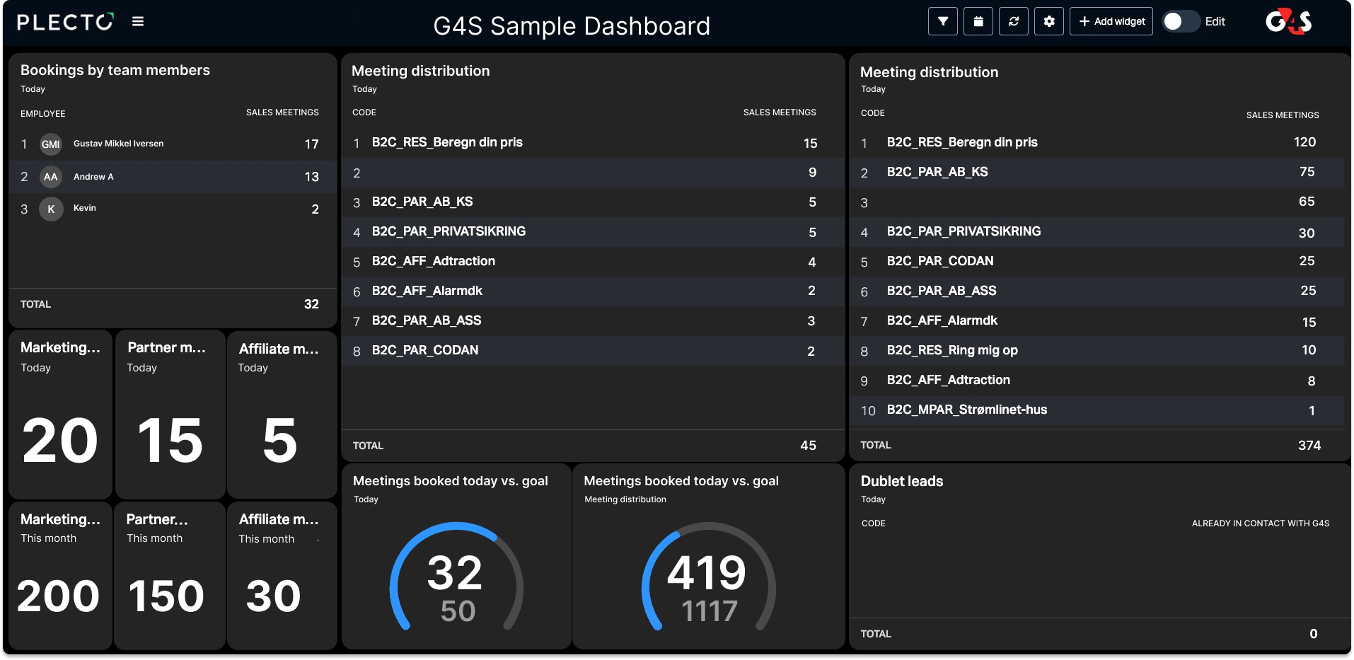
Task: Select the B2C_RES_Ring mig op row
Action: coord(1096,350)
